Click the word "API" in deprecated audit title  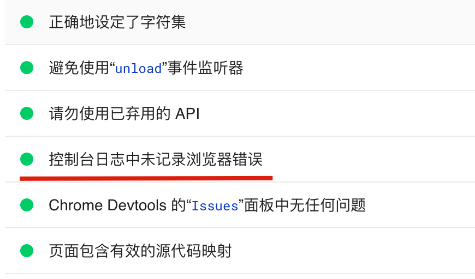click(187, 114)
